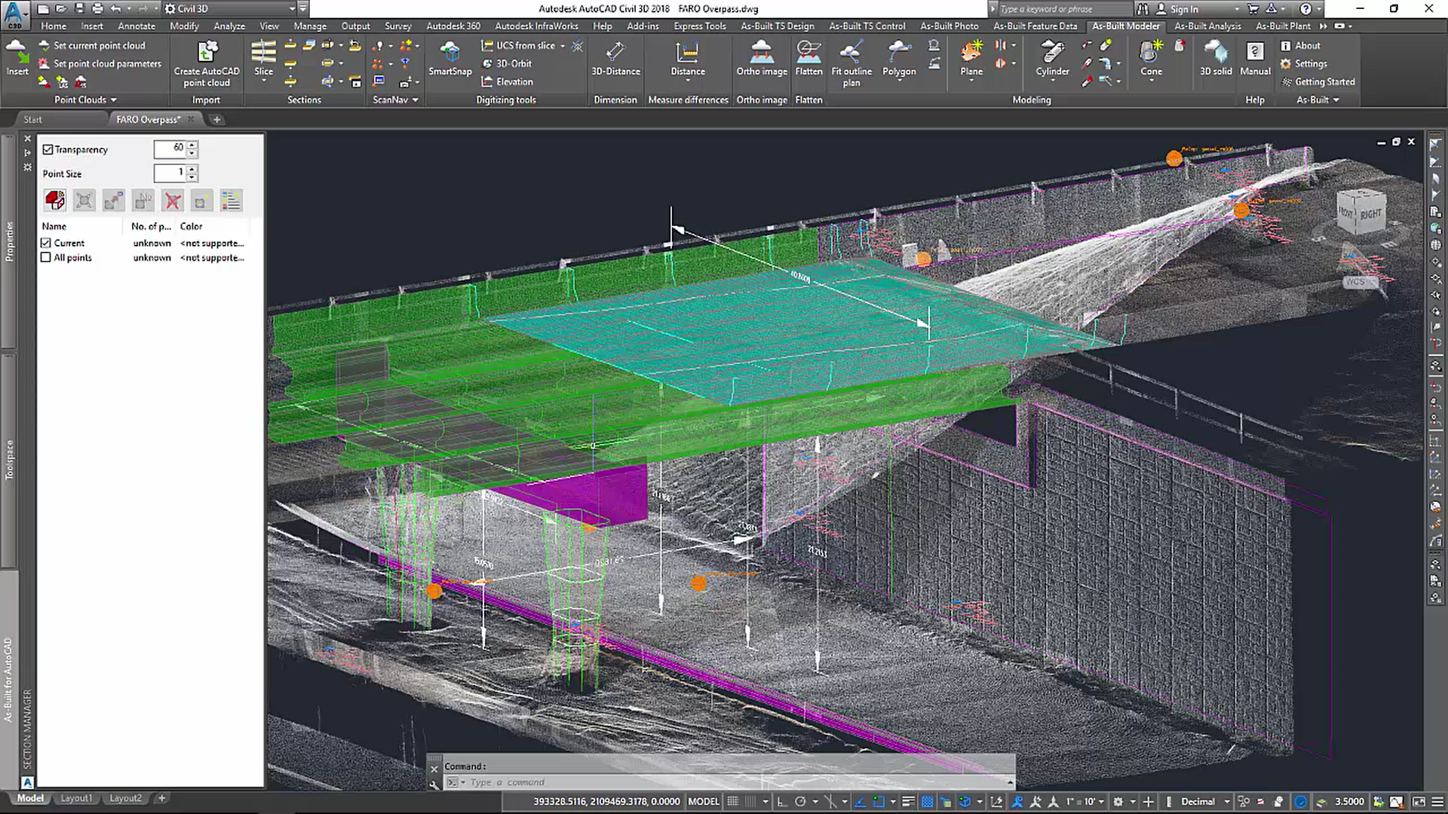Click Set current point cloud
The width and height of the screenshot is (1448, 814).
tap(98, 45)
